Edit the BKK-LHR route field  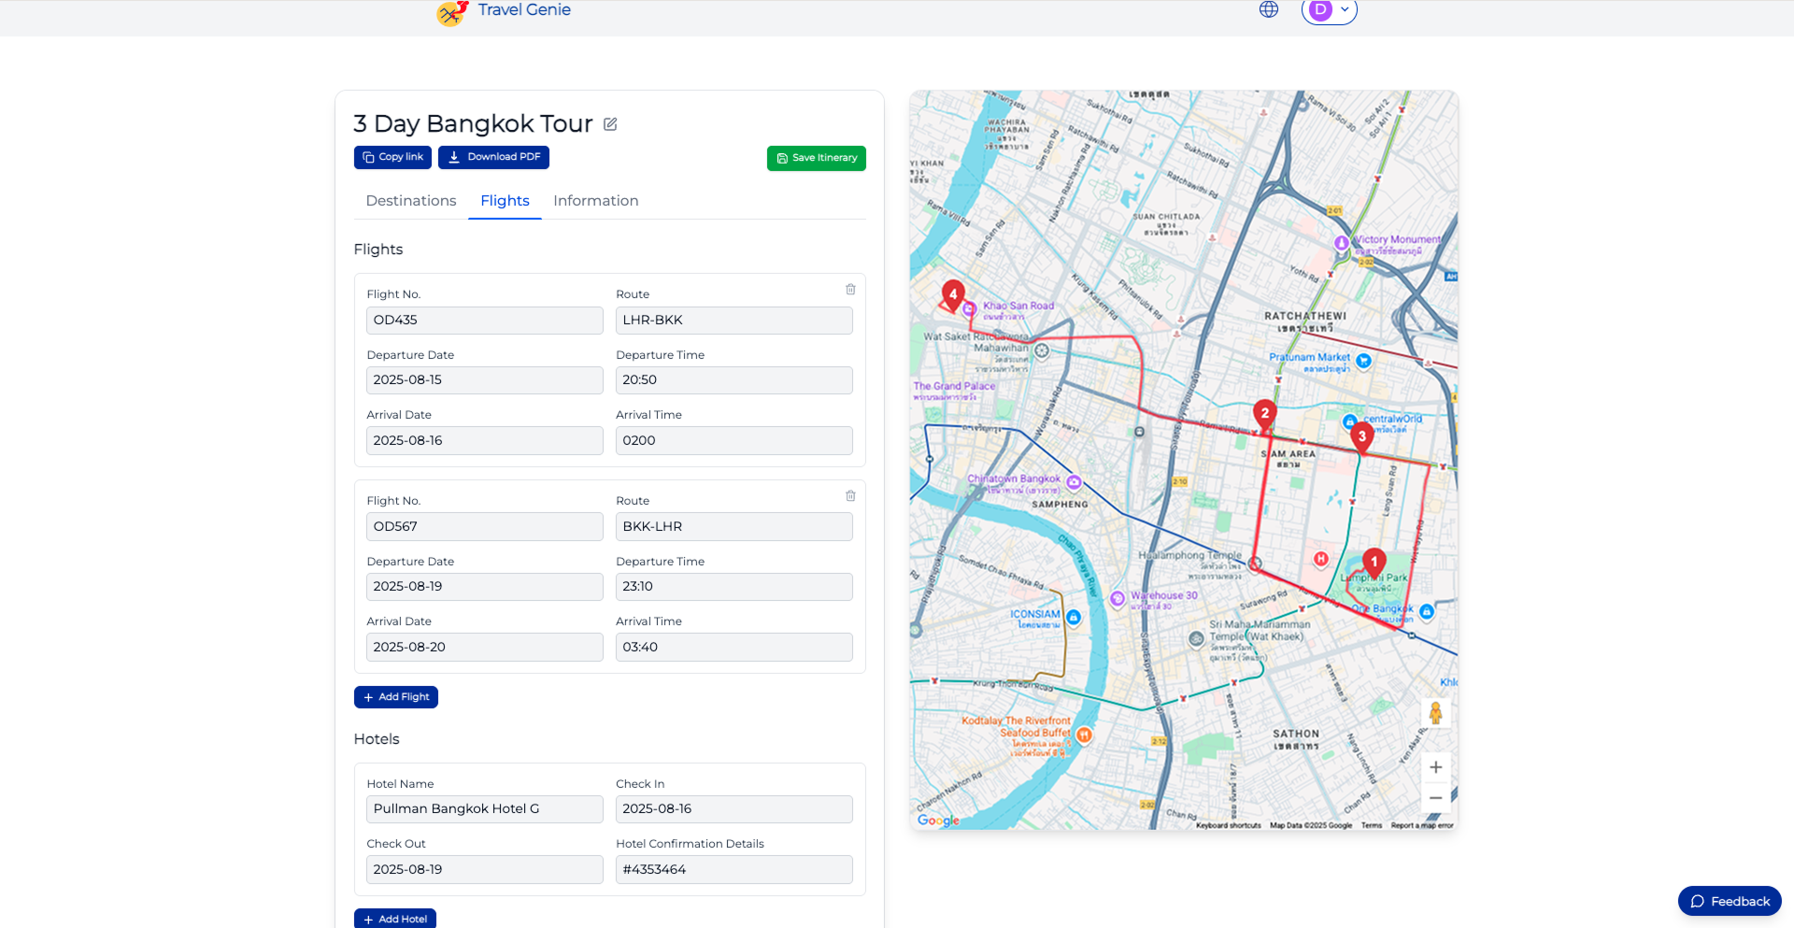pyautogui.click(x=734, y=527)
